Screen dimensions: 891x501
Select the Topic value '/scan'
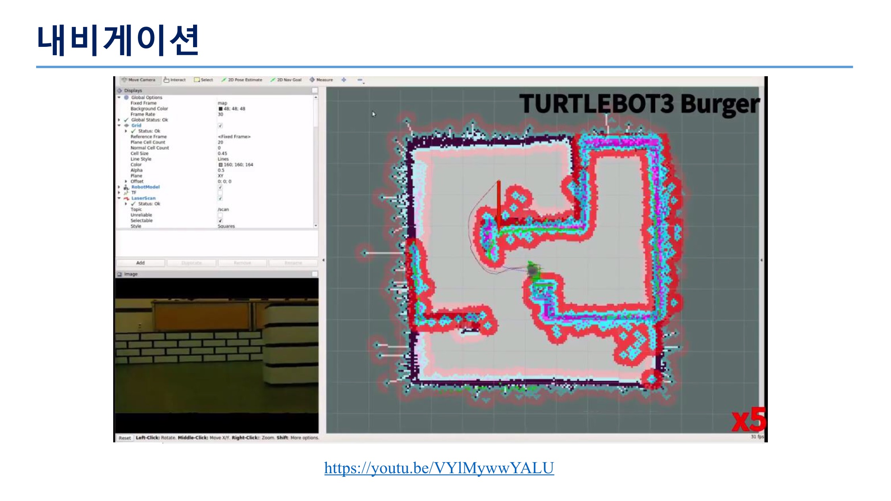[223, 210]
